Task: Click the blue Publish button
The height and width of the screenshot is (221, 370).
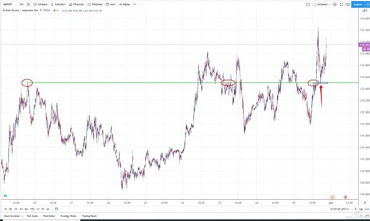Action: (x=358, y=4)
